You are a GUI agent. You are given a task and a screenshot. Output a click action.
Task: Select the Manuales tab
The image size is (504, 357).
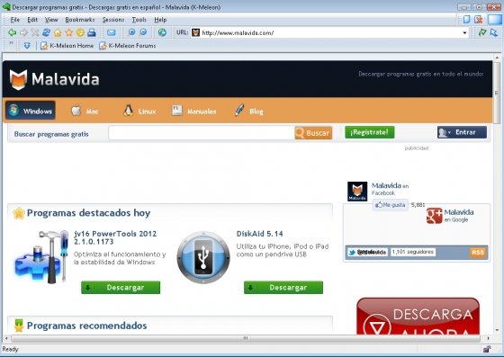[194, 112]
